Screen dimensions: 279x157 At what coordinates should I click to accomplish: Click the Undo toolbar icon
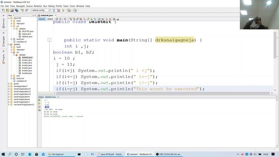(22, 10)
